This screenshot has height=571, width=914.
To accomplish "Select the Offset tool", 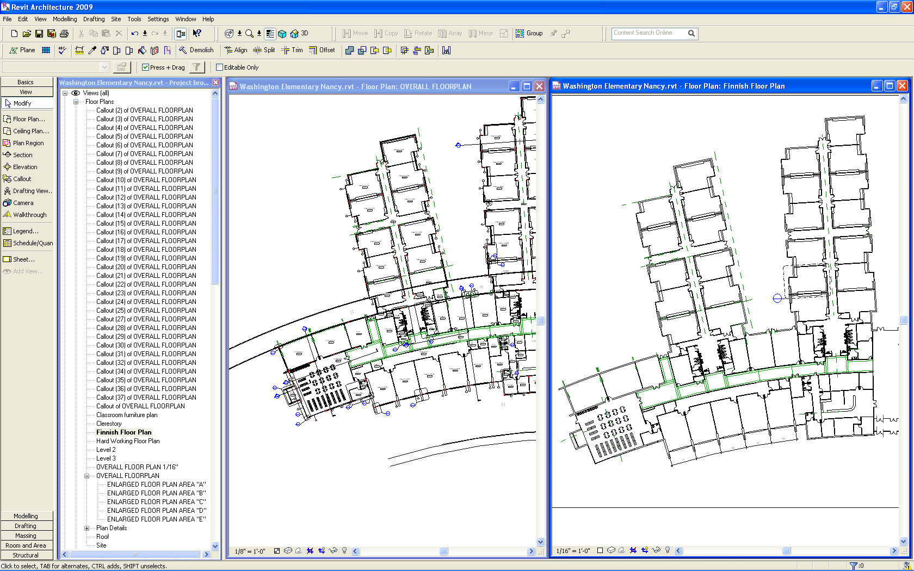I will pos(322,50).
